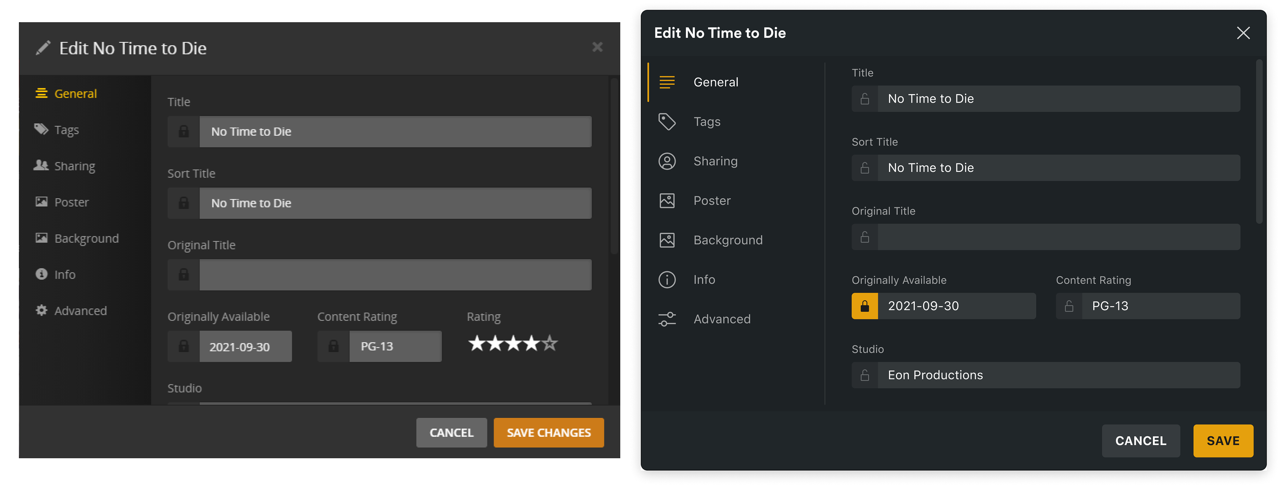Select the Poster image icon in the left dialog

tap(42, 201)
